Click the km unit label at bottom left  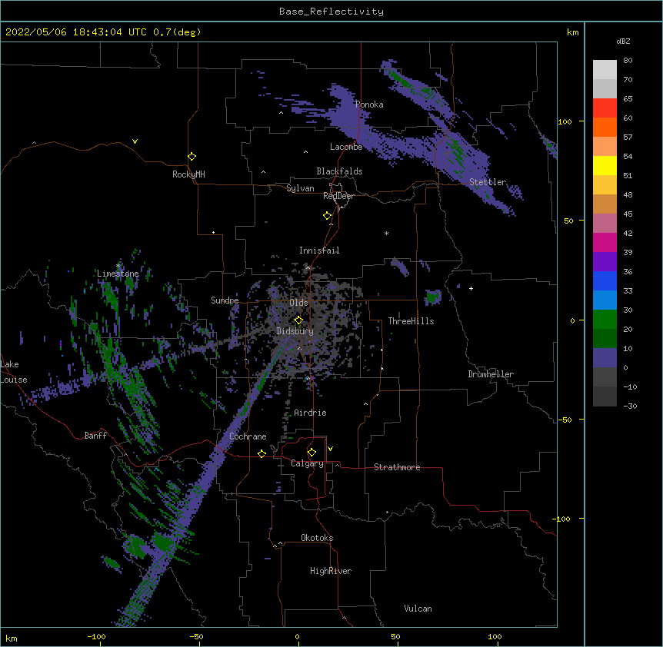(x=12, y=638)
